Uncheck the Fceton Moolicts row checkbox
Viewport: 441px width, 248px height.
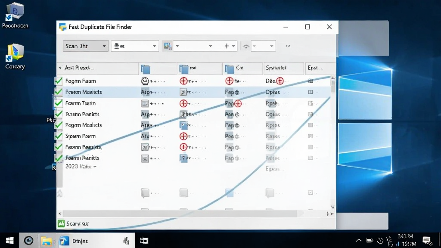59,92
